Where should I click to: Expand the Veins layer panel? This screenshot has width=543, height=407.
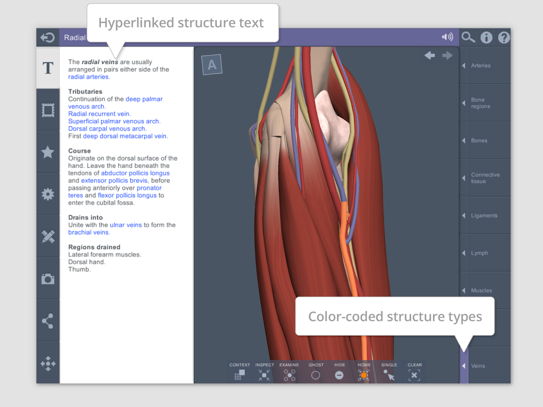tap(484, 366)
